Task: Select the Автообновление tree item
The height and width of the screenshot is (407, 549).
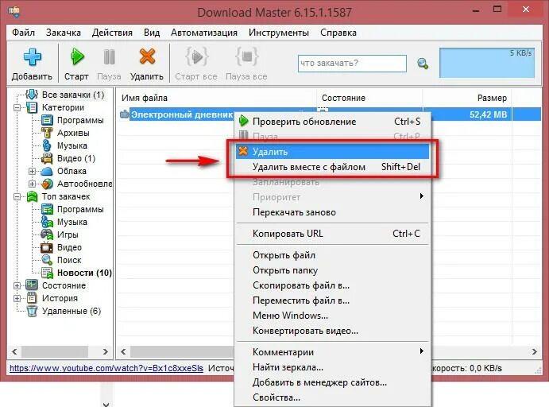Action: (x=84, y=184)
